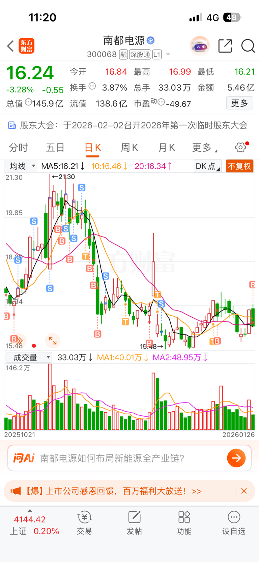Tap the 最高 16.99 value
The width and height of the screenshot is (259, 562).
point(180,72)
